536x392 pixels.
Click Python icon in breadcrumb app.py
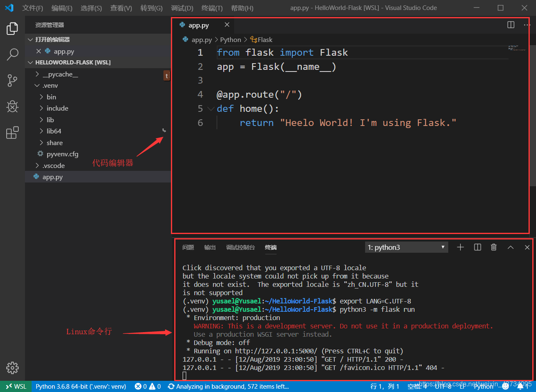pyautogui.click(x=185, y=39)
